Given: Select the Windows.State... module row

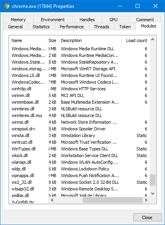Looking at the screenshot, I should (79, 62).
